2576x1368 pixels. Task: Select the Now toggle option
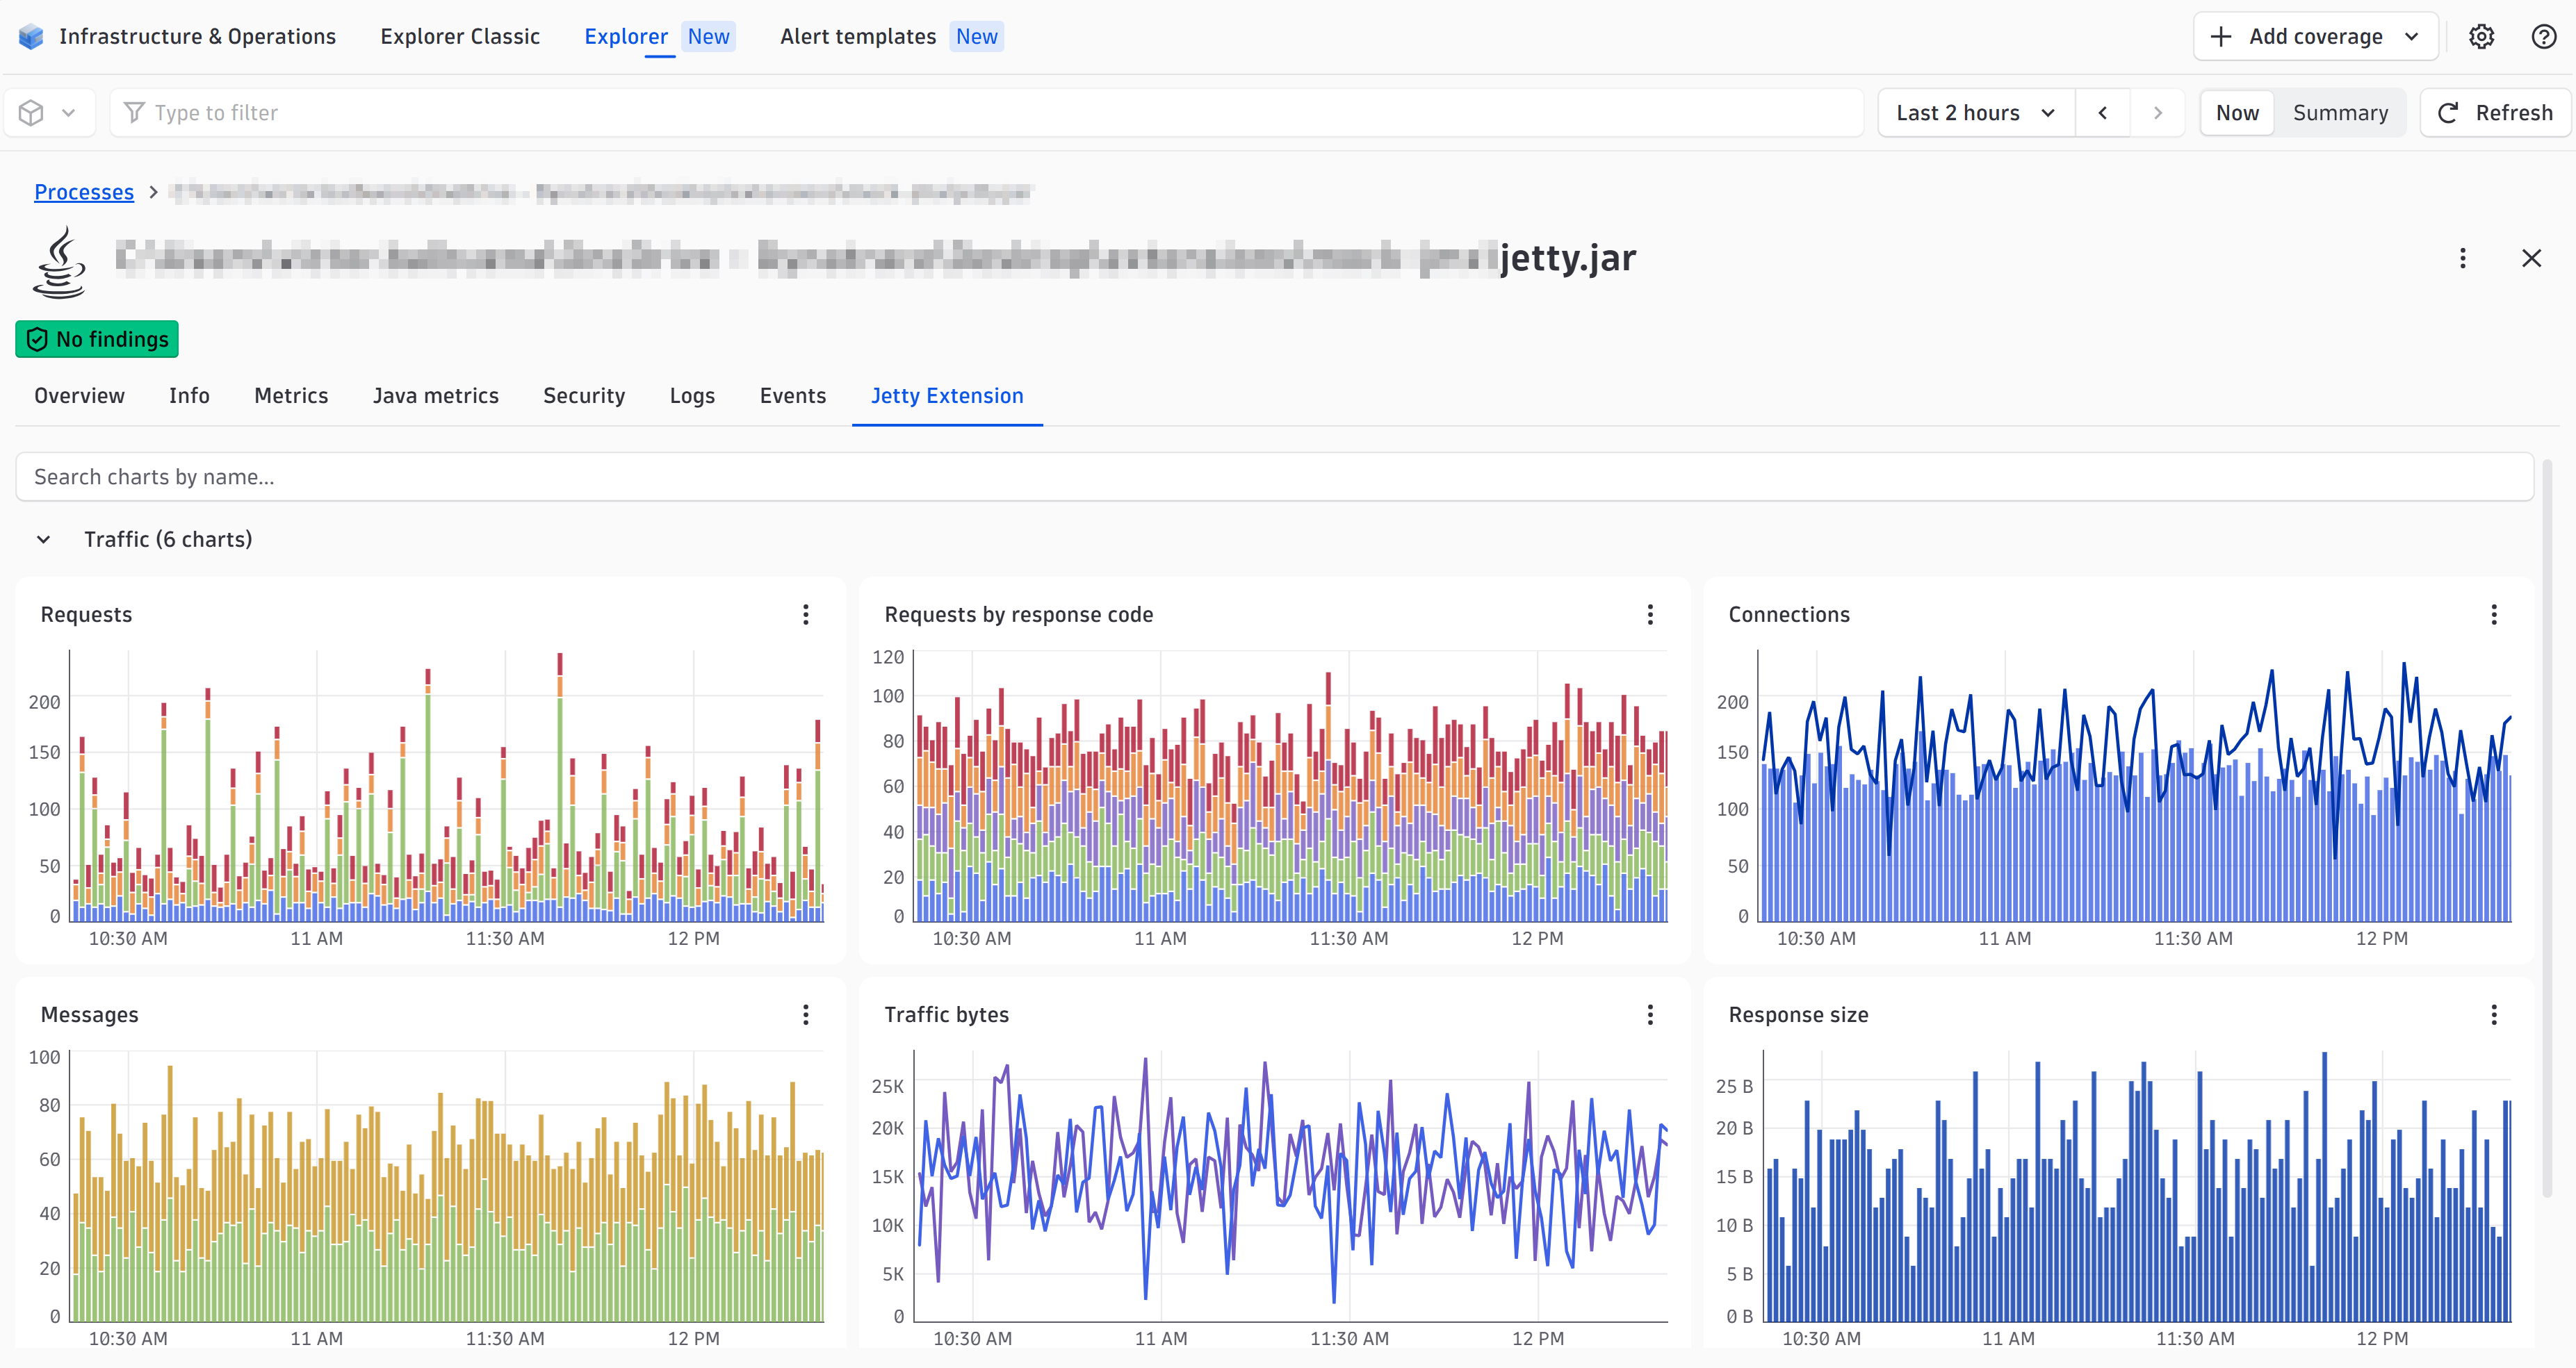click(x=2237, y=113)
